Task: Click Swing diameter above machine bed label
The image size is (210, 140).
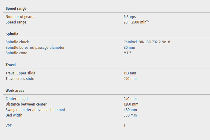Action: (35, 110)
